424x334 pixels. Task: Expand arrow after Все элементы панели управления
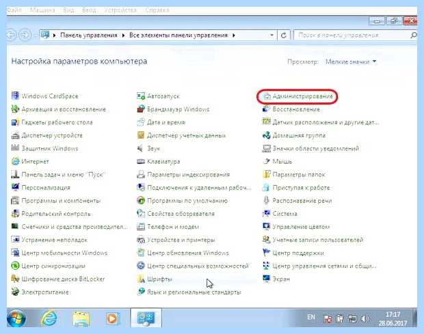point(234,36)
